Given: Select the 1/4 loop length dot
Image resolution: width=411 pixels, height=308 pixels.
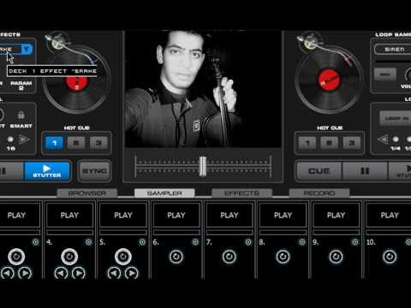Looking at the screenshot, I should [x=396, y=139].
